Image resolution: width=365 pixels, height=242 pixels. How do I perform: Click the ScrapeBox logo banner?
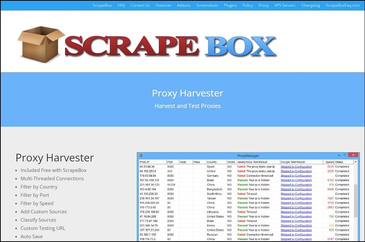[147, 45]
